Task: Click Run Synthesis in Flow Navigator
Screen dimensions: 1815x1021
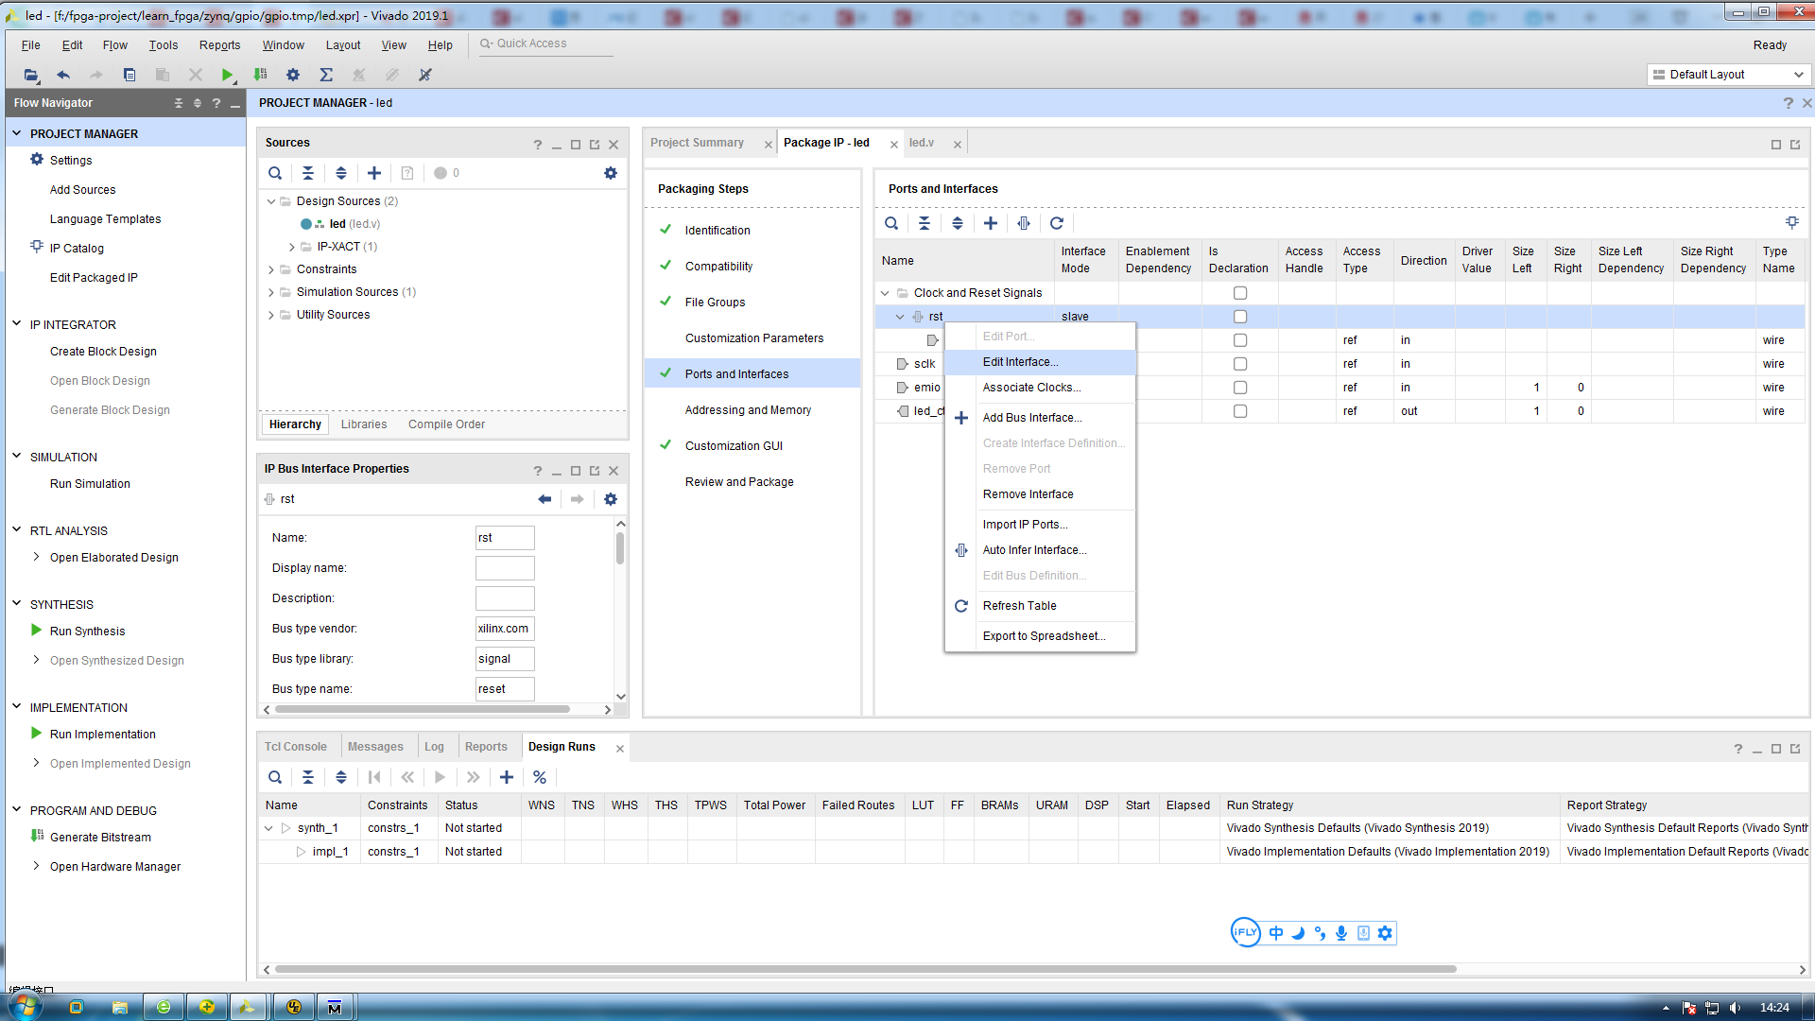Action: [87, 632]
